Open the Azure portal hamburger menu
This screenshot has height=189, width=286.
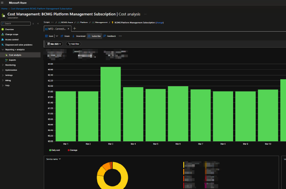coord(3,3)
